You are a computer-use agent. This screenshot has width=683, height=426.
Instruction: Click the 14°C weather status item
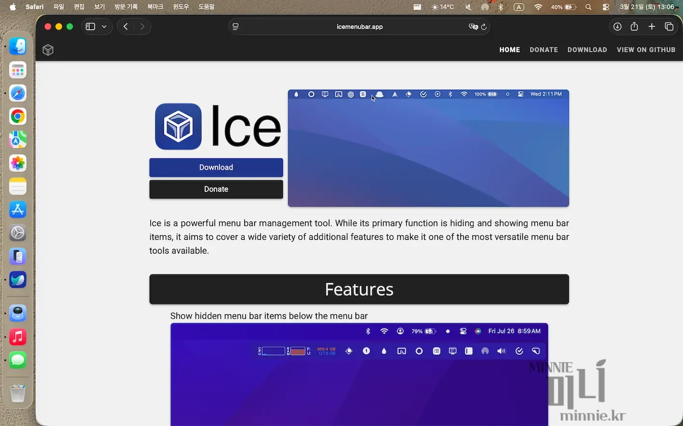(443, 7)
